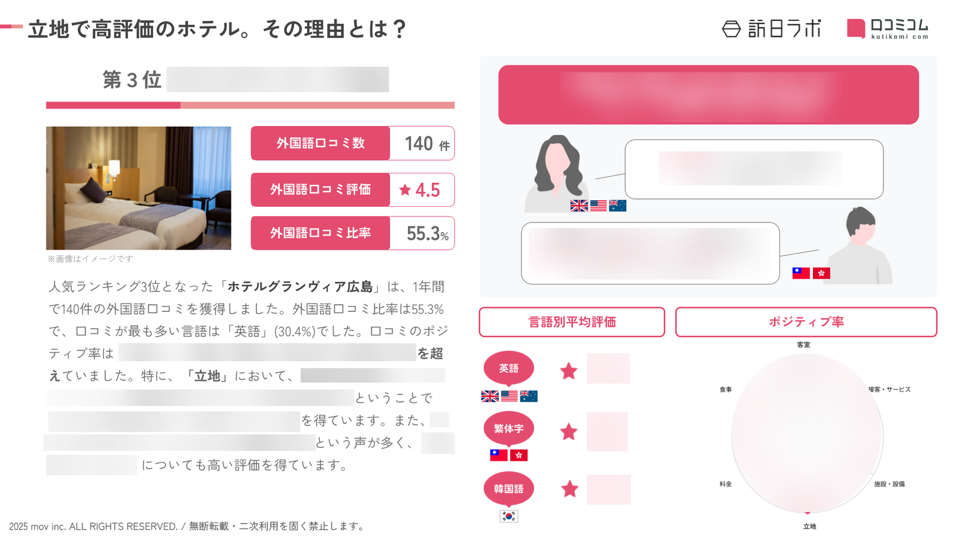Viewport: 957px width, 538px height.
Task: Click the 口コミコム kutikomi com logo
Action: tap(888, 29)
